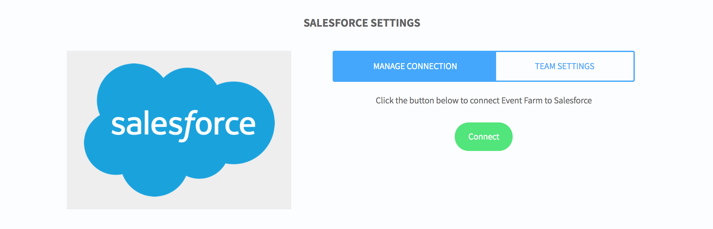Show the manage connection options
Viewport: 713px width, 229px height.
click(x=414, y=66)
